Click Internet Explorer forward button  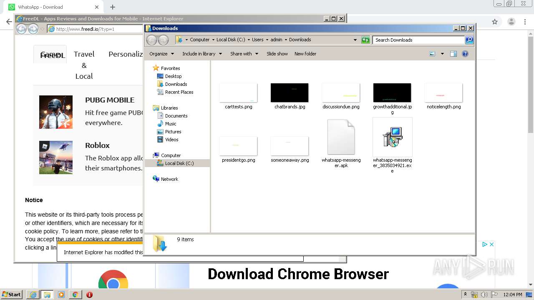(x=33, y=29)
